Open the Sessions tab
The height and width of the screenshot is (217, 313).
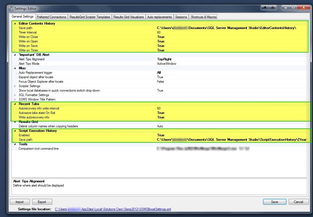pos(181,16)
